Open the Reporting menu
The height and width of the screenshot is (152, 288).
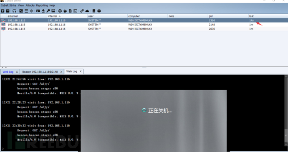42,5
